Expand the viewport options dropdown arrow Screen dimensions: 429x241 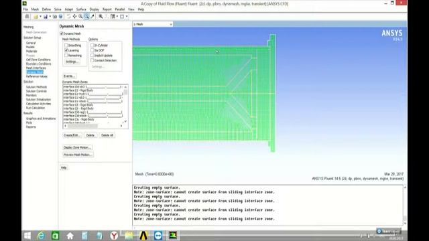(127, 17)
